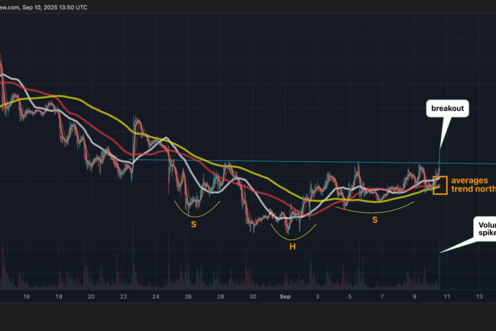Select date "16" on the time axis
The image size is (496, 331).
(26, 297)
